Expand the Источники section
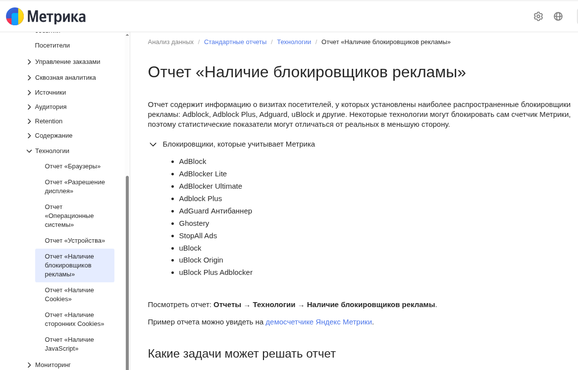 pos(29,93)
